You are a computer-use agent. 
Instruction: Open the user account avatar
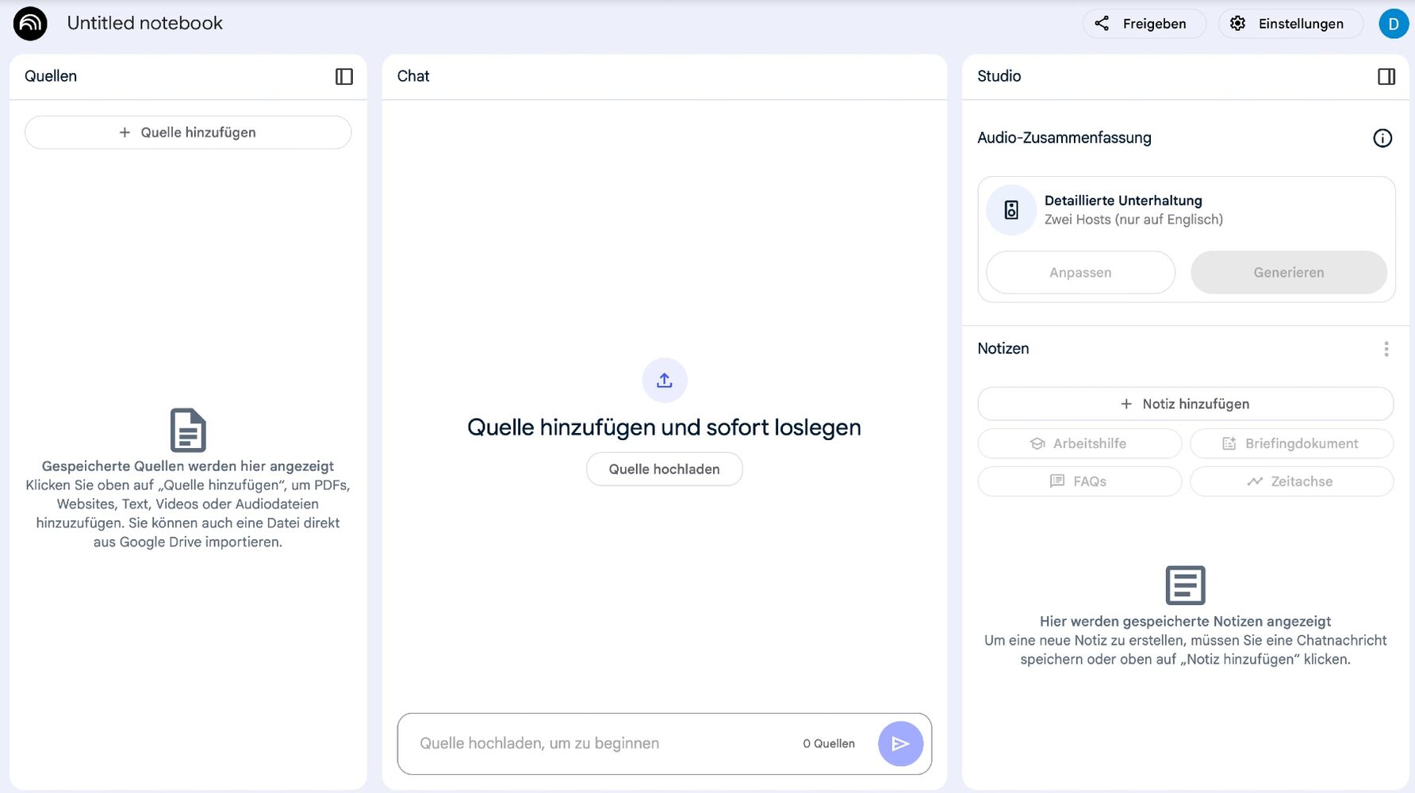coord(1393,24)
